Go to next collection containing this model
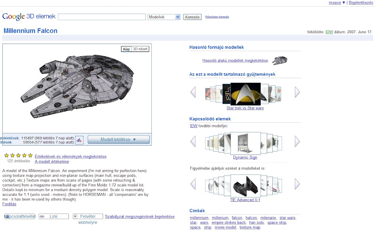This screenshot has height=236, width=375. click(297, 92)
